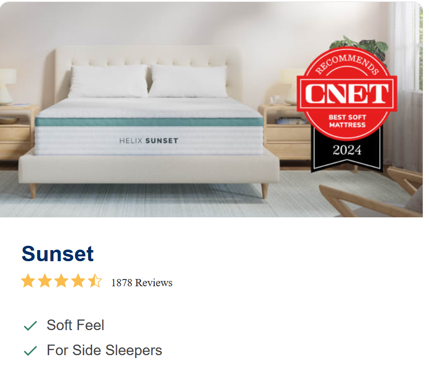429x386 pixels.
Task: Click the third gold rating star
Action: [x=61, y=281]
